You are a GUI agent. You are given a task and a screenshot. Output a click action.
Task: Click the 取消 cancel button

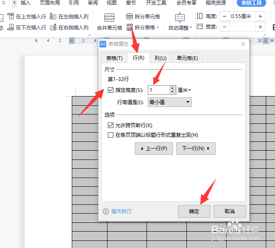[230, 211]
